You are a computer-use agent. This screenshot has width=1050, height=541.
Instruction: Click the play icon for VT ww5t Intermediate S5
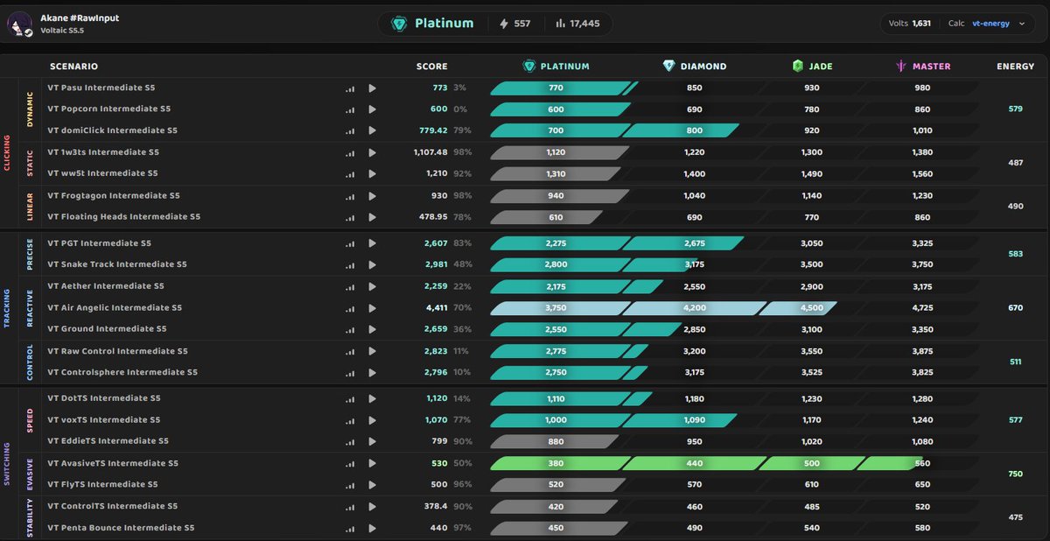pos(372,173)
